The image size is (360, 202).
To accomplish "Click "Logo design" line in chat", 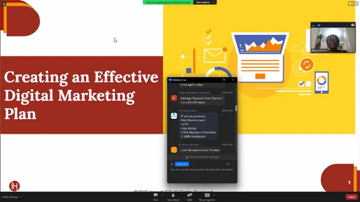I will (x=188, y=128).
